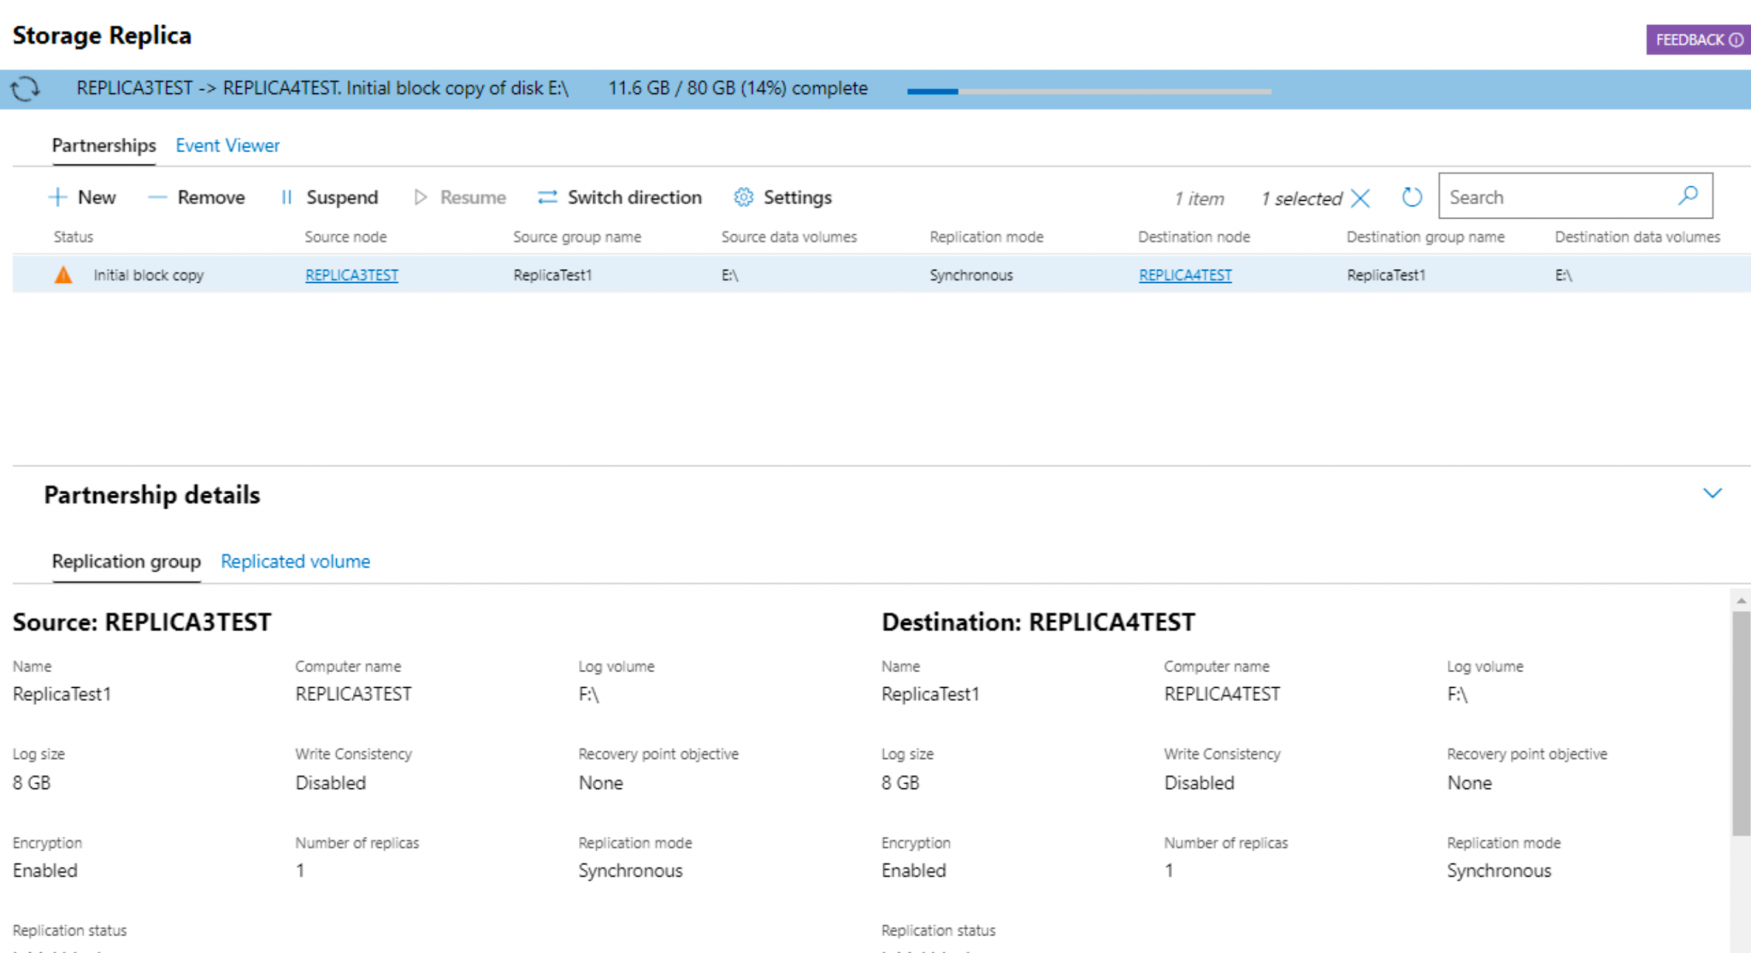Image resolution: width=1751 pixels, height=953 pixels.
Task: Switch to the Replication group tab
Action: pyautogui.click(x=126, y=562)
